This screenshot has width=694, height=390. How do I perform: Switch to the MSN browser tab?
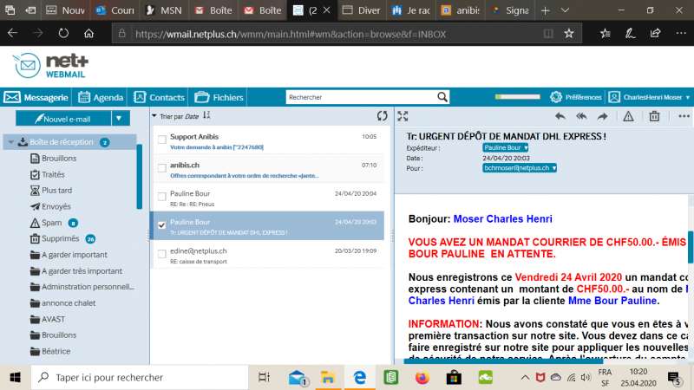point(164,10)
